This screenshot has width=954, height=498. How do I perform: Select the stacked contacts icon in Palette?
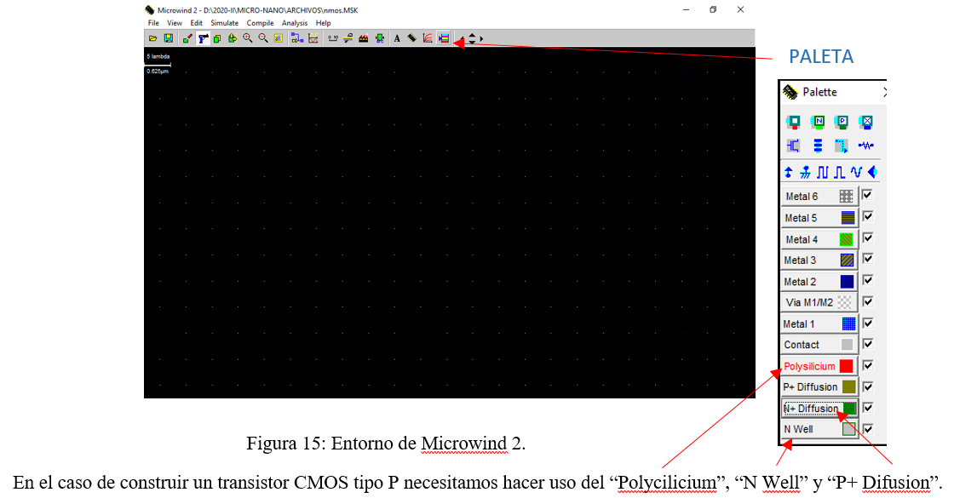(819, 146)
